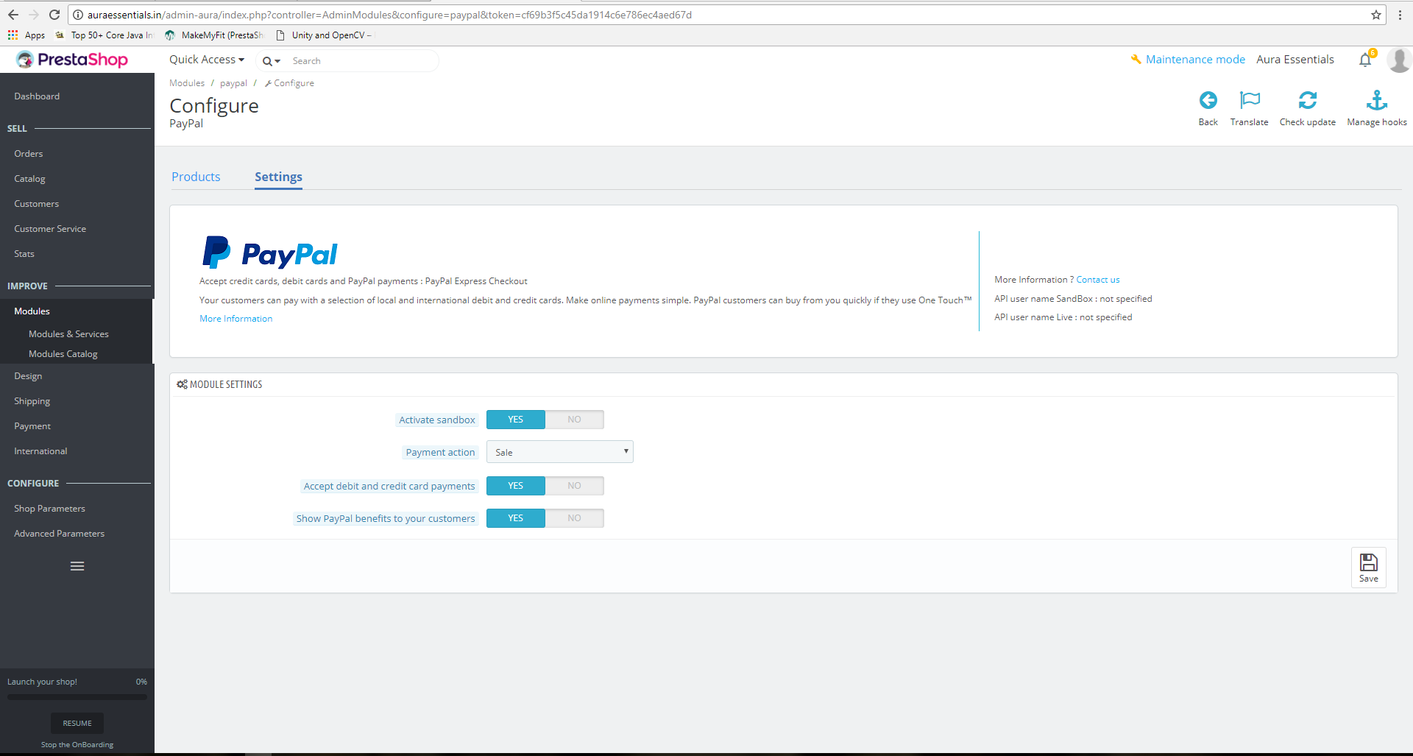1413x756 pixels.
Task: Reload the page with the refresh icon
Action: (54, 15)
